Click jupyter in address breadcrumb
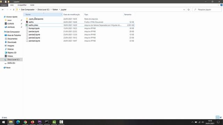The height and width of the screenshot is (125, 223). click(63, 10)
